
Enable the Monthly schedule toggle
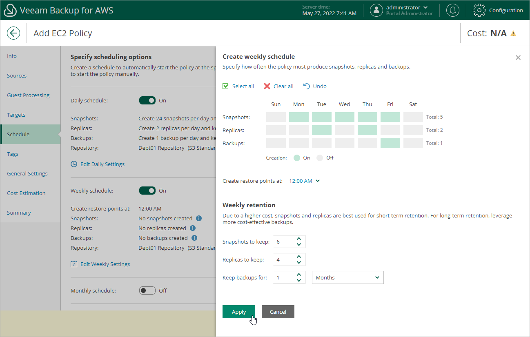(x=147, y=290)
